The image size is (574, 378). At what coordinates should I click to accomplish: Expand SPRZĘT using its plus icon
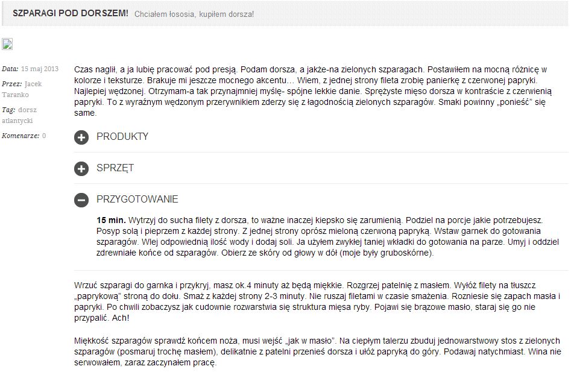pos(81,169)
